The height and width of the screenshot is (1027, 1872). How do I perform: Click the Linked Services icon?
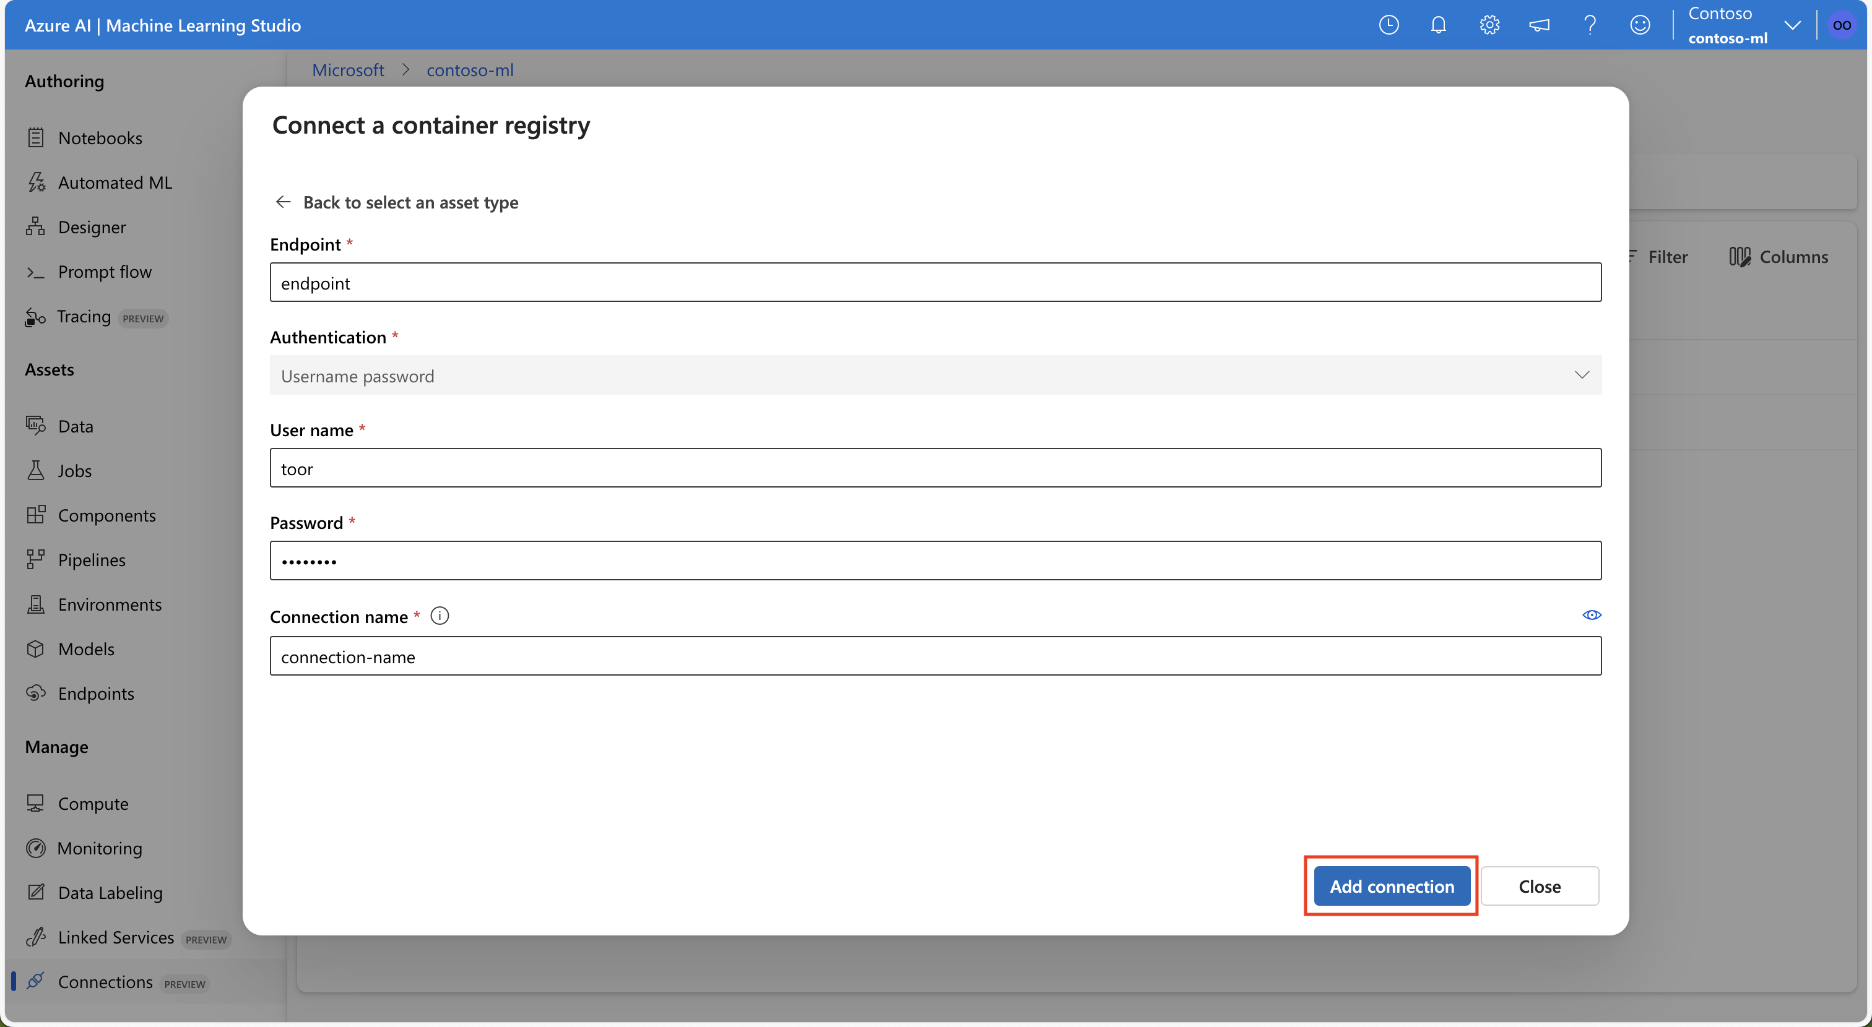(x=35, y=936)
